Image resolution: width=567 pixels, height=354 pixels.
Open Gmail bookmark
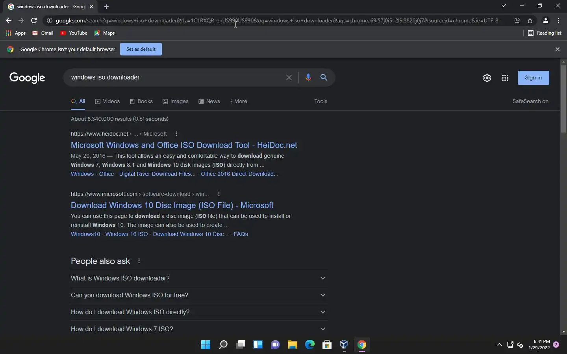click(43, 33)
